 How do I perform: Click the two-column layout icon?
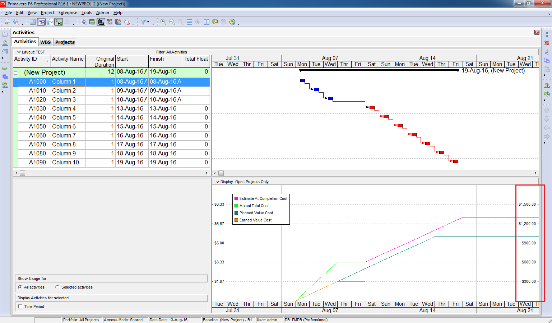coord(207,22)
